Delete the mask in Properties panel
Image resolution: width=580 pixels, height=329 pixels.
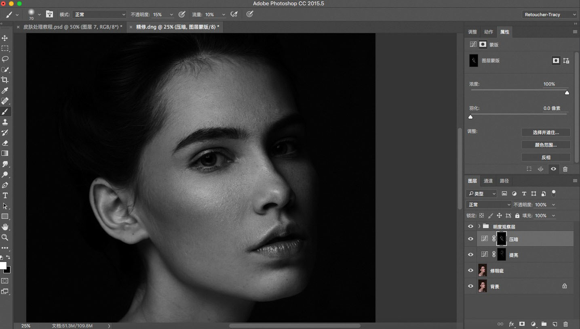(x=565, y=169)
